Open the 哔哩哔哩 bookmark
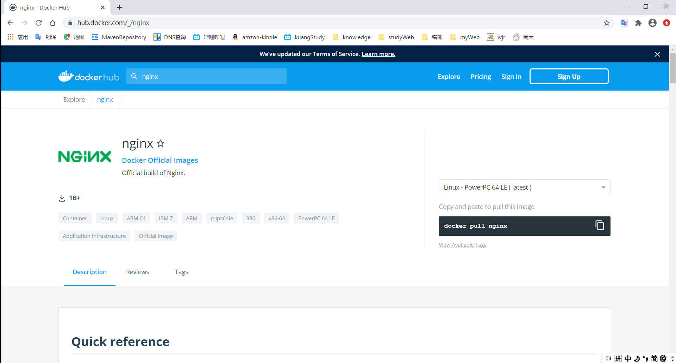The width and height of the screenshot is (676, 363). (x=209, y=37)
